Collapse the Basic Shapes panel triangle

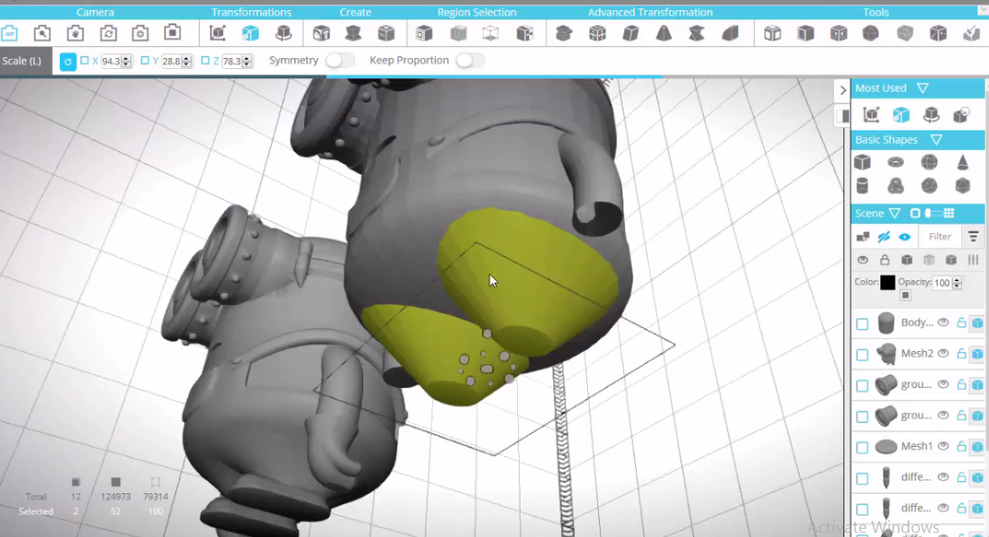937,140
